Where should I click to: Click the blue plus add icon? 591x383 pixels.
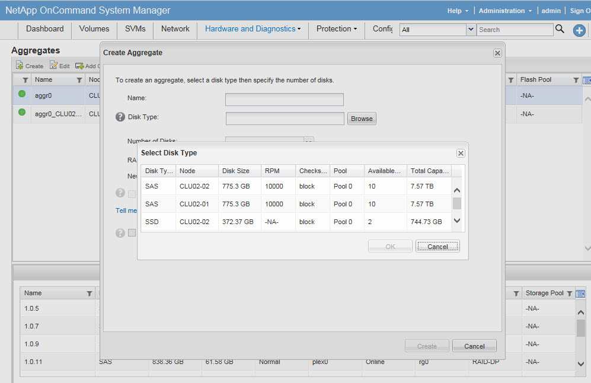point(579,30)
